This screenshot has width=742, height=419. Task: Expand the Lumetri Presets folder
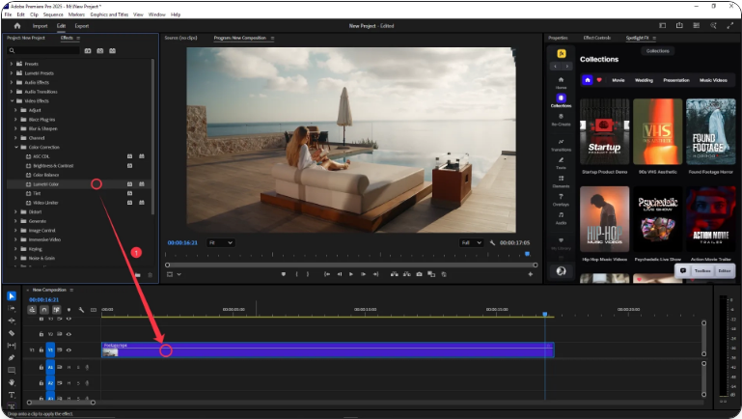tap(14, 73)
